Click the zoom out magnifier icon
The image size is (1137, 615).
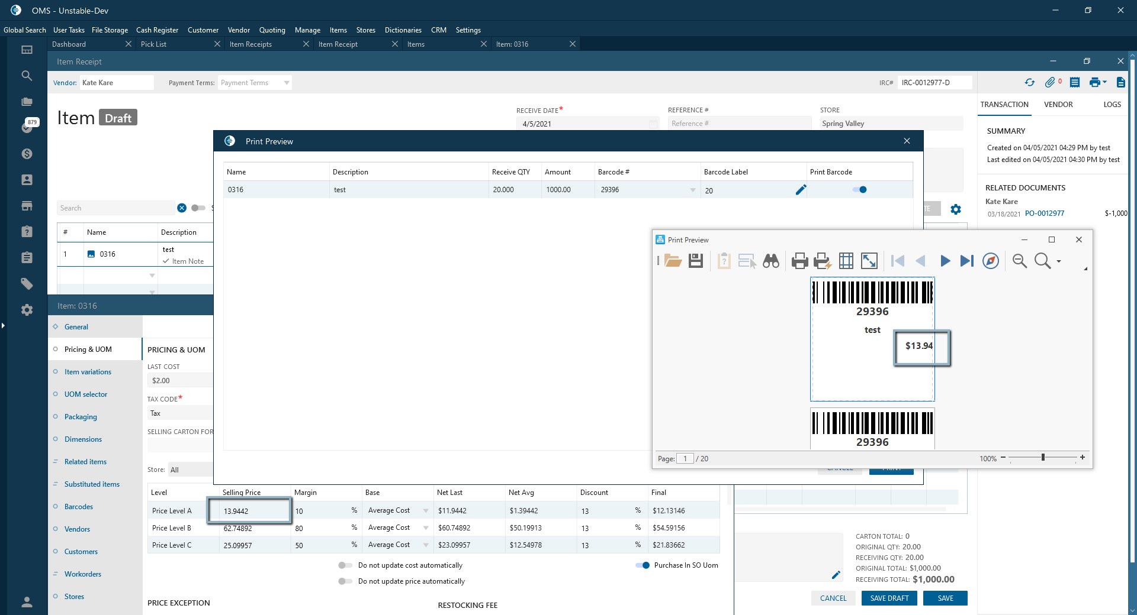pos(1019,261)
